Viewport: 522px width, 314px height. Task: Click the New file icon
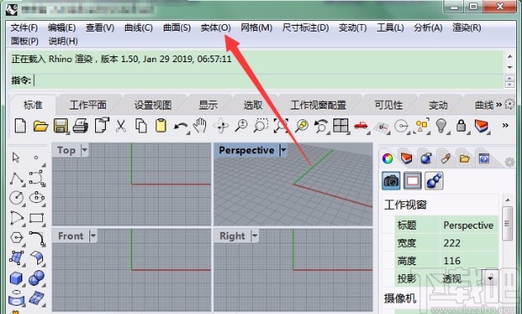tap(21, 126)
